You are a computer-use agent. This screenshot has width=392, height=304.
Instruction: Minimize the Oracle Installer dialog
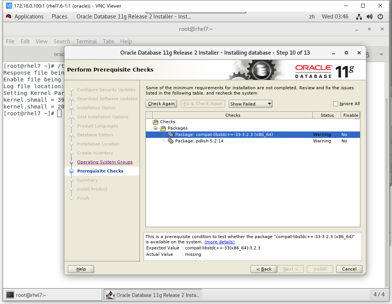coord(334,53)
